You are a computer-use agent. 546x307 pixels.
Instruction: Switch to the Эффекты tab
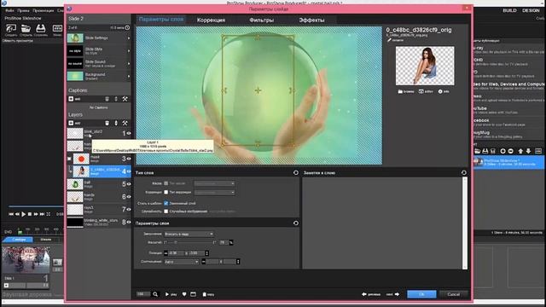tap(311, 20)
